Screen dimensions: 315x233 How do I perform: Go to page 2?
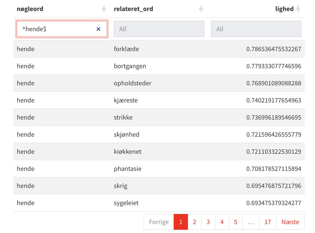click(195, 222)
